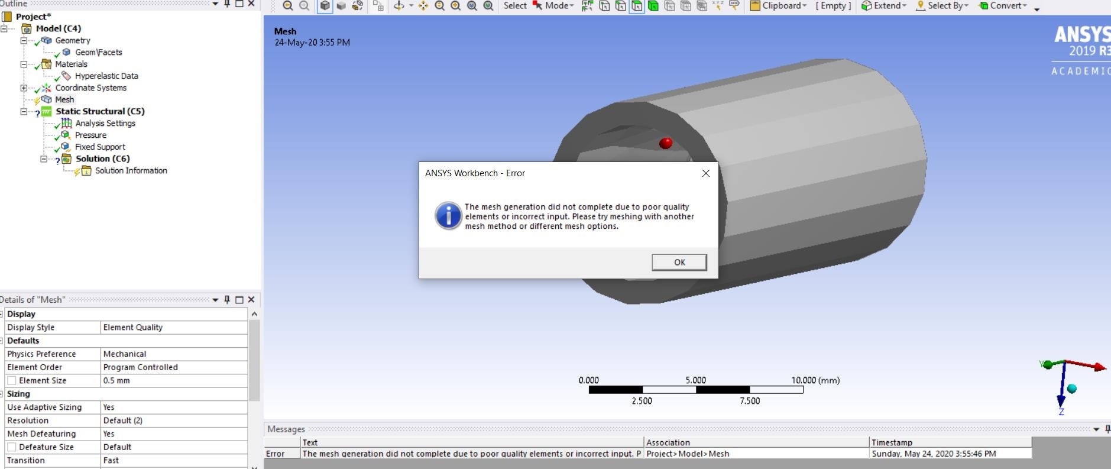The width and height of the screenshot is (1111, 469).
Task: Select Fixed Support in the outline
Action: (x=100, y=147)
